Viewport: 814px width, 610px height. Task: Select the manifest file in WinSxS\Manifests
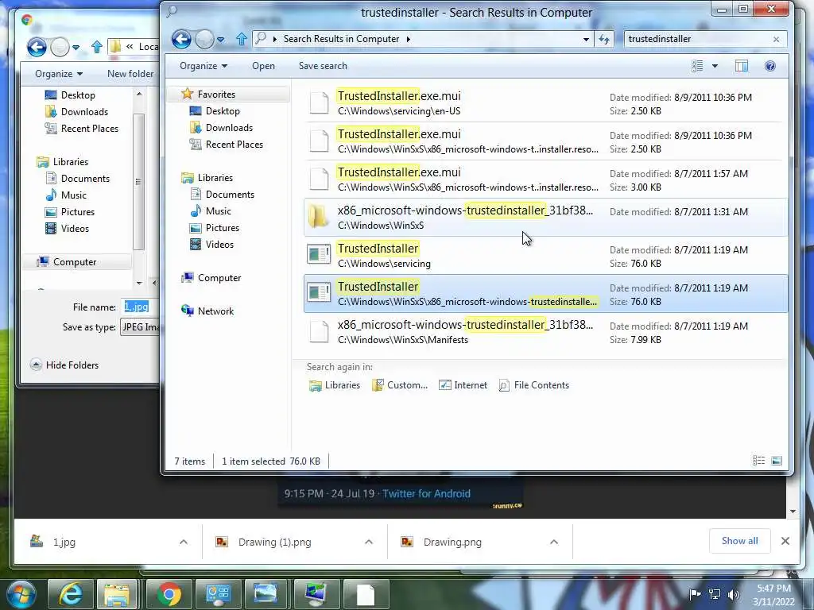(545, 332)
